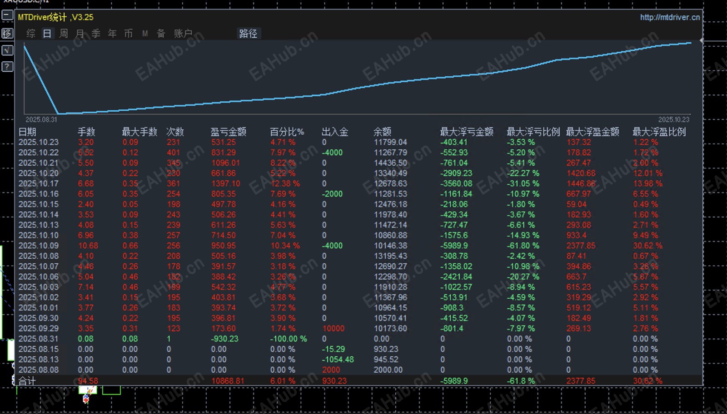Switch to the 账户 account tab

click(x=183, y=33)
